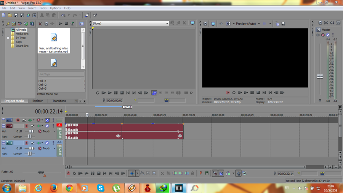
Task: Click Record in the video preview transport
Action: pyautogui.click(x=228, y=93)
